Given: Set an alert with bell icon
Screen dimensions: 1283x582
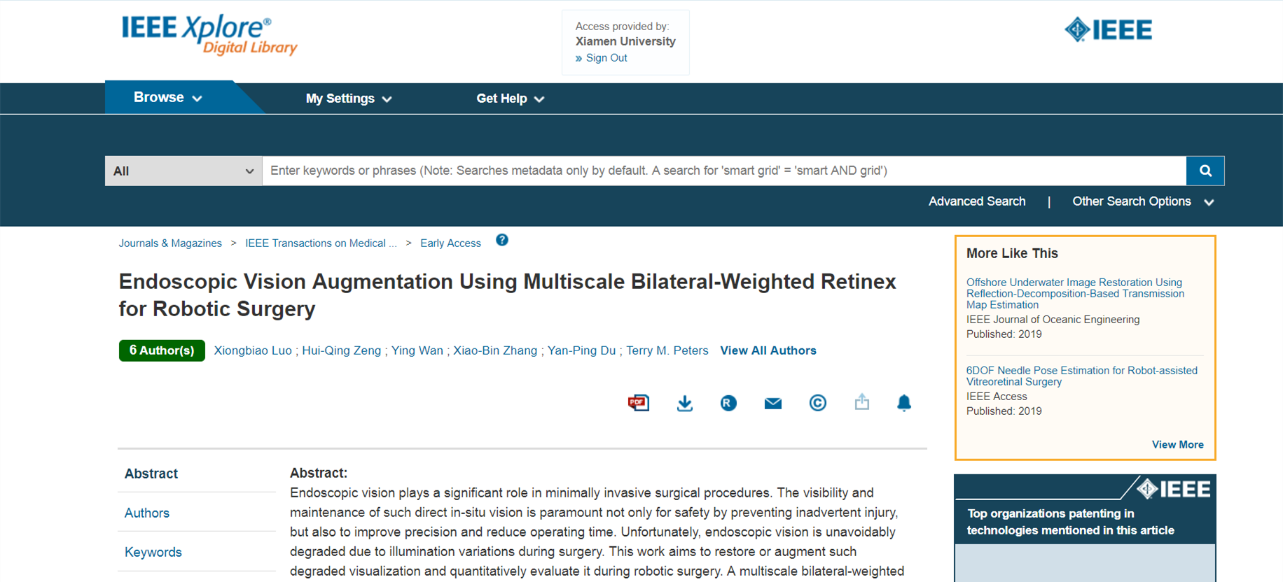Looking at the screenshot, I should click(904, 403).
